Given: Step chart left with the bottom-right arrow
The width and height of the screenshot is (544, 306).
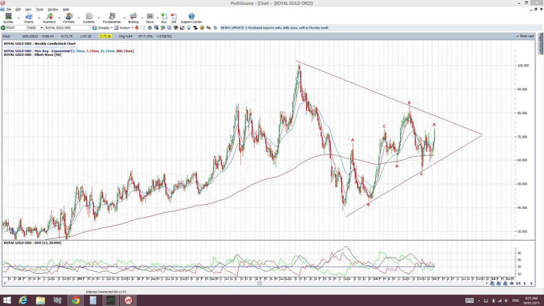Looking at the screenshot, I should [524, 284].
